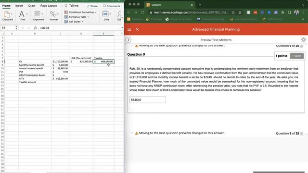Open the hamburger menu in course header
The image size is (308, 173).
tap(129, 29)
